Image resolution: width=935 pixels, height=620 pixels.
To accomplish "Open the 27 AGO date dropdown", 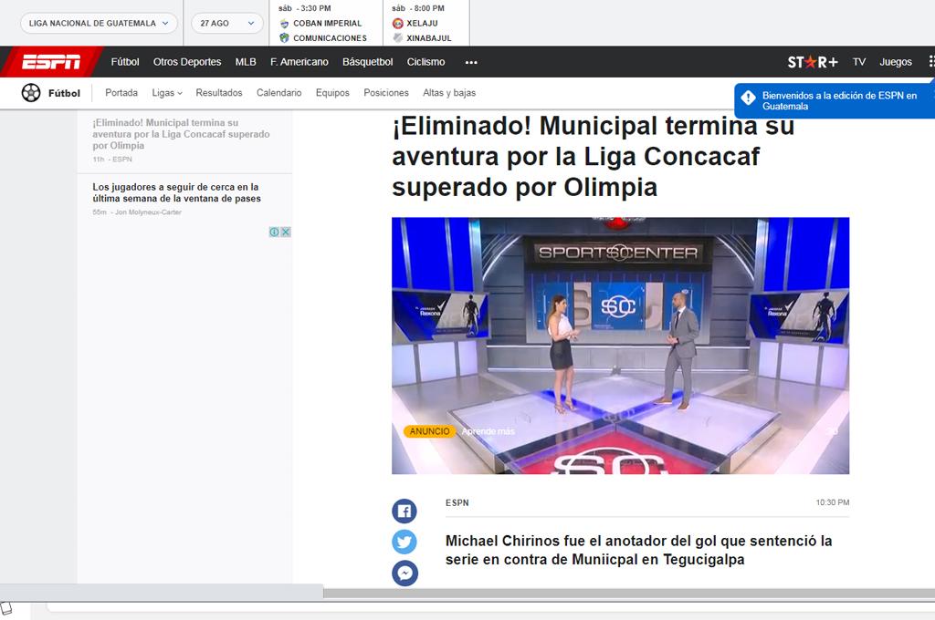I will coord(225,23).
